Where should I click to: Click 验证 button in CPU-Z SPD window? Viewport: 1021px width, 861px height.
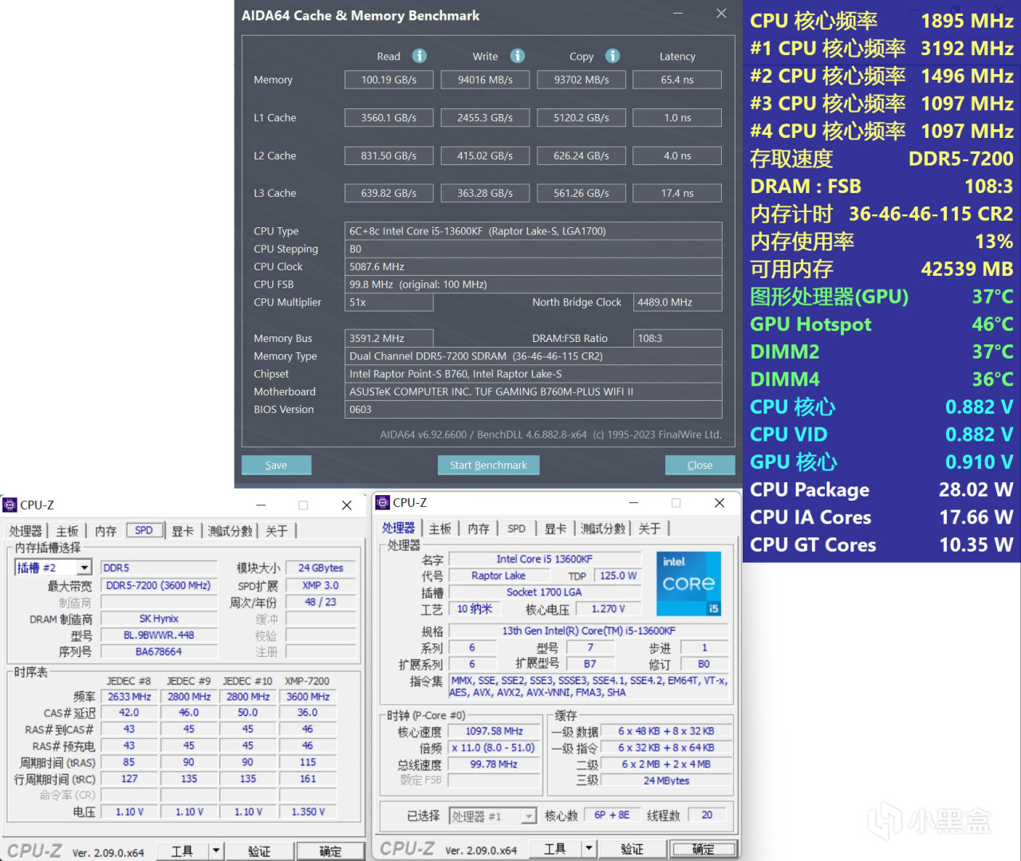coord(259,851)
